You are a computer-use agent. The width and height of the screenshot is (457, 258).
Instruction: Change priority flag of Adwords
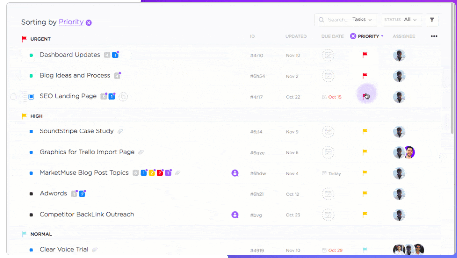pyautogui.click(x=365, y=194)
